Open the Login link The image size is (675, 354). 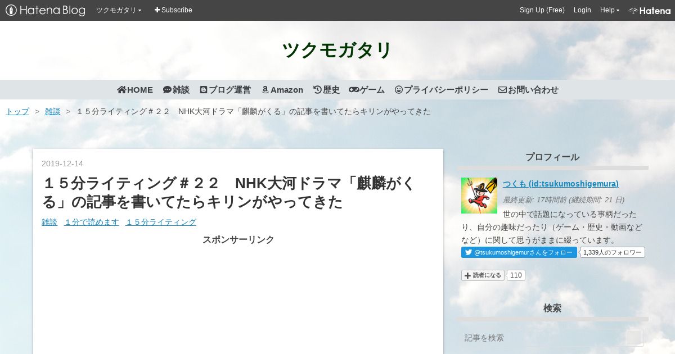[x=582, y=10]
